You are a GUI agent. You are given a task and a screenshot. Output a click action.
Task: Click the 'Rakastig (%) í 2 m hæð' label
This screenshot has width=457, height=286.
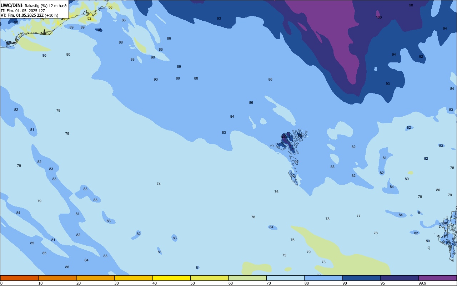[x=45, y=6]
